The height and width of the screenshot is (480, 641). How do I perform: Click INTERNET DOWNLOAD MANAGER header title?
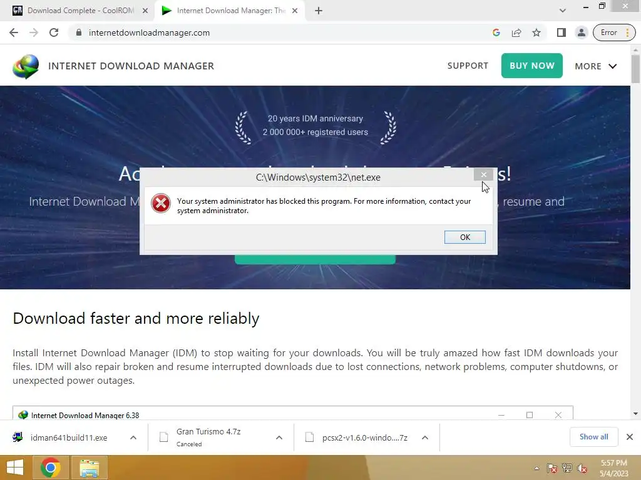pos(131,66)
